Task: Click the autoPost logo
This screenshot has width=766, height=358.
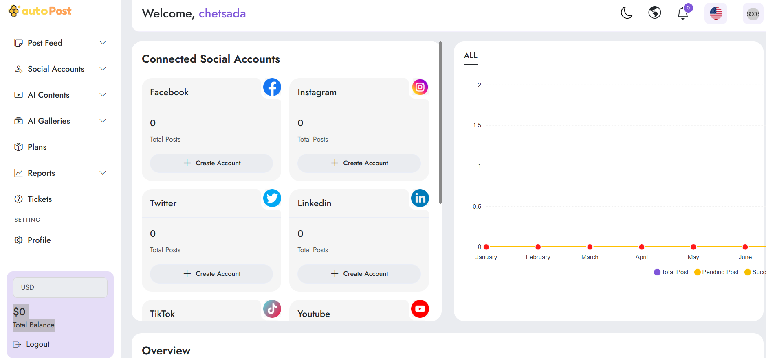Action: pos(40,11)
